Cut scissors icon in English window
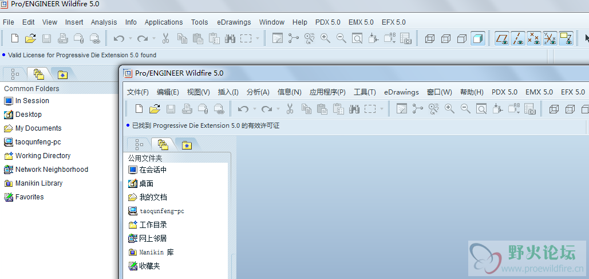This screenshot has width=589, height=279. [x=165, y=38]
